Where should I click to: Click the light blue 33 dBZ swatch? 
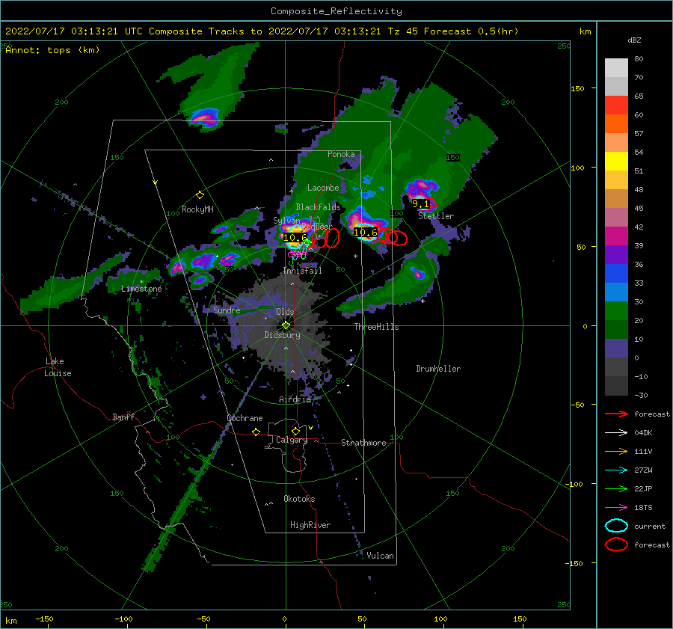click(616, 292)
